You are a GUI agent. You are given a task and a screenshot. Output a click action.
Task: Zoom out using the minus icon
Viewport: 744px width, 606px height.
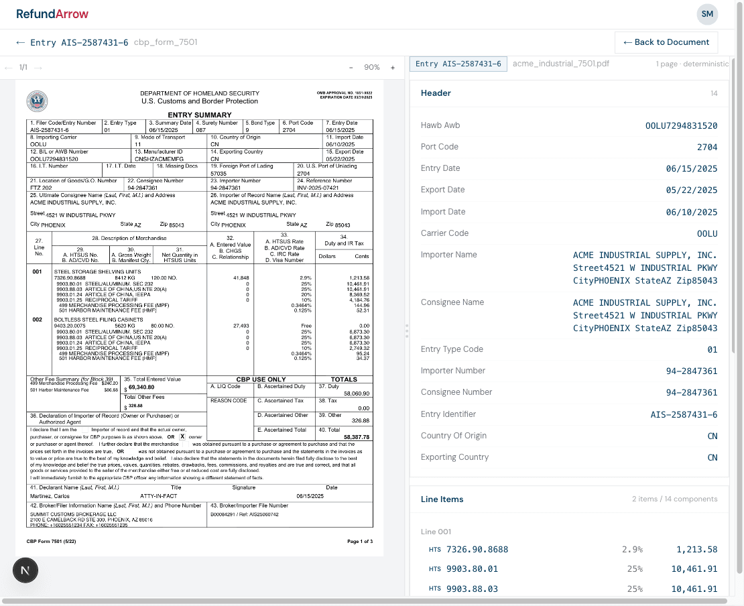(351, 67)
